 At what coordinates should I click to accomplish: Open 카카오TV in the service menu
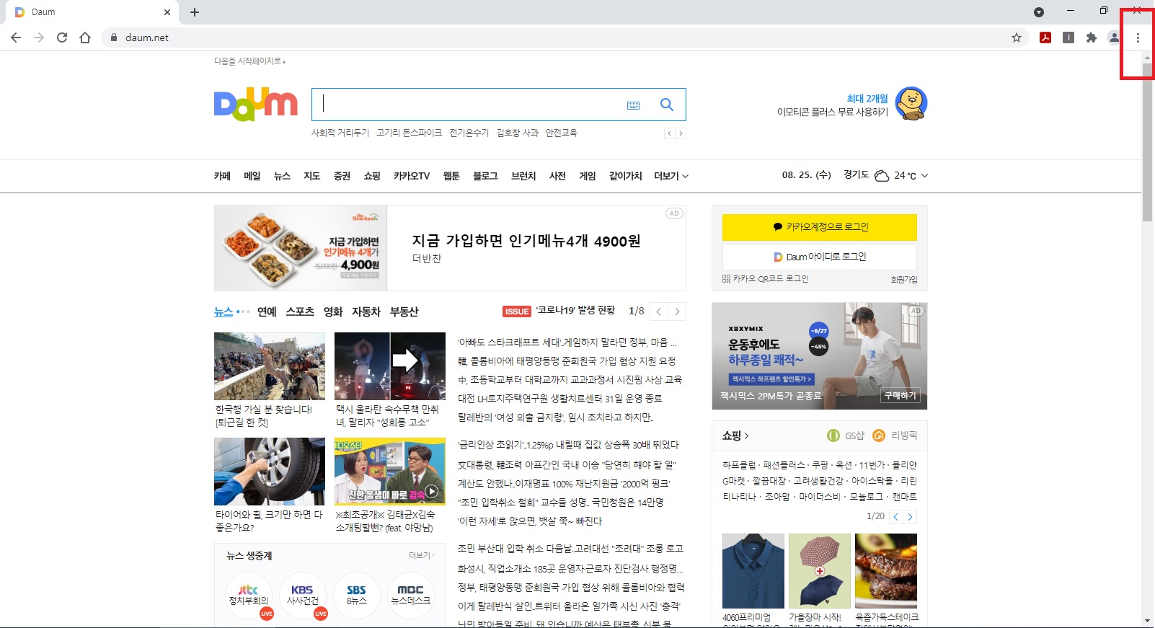pos(412,176)
